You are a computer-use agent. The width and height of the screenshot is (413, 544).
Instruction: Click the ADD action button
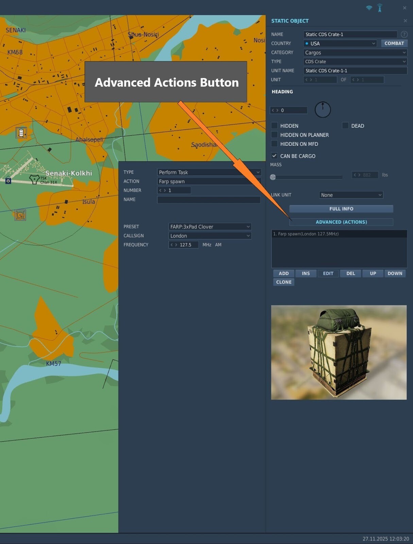[x=283, y=273]
